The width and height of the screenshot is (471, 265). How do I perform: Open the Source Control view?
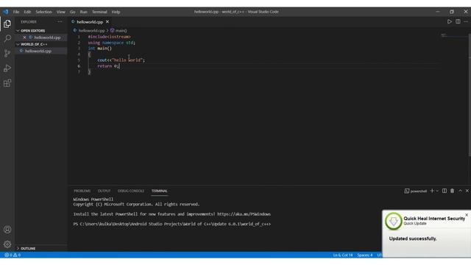tap(7, 54)
